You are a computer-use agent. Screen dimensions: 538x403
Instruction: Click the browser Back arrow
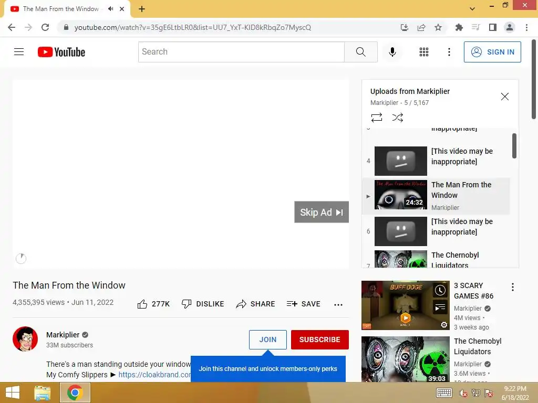coord(12,27)
